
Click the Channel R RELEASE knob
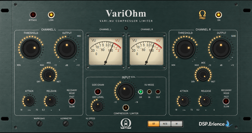205,101
